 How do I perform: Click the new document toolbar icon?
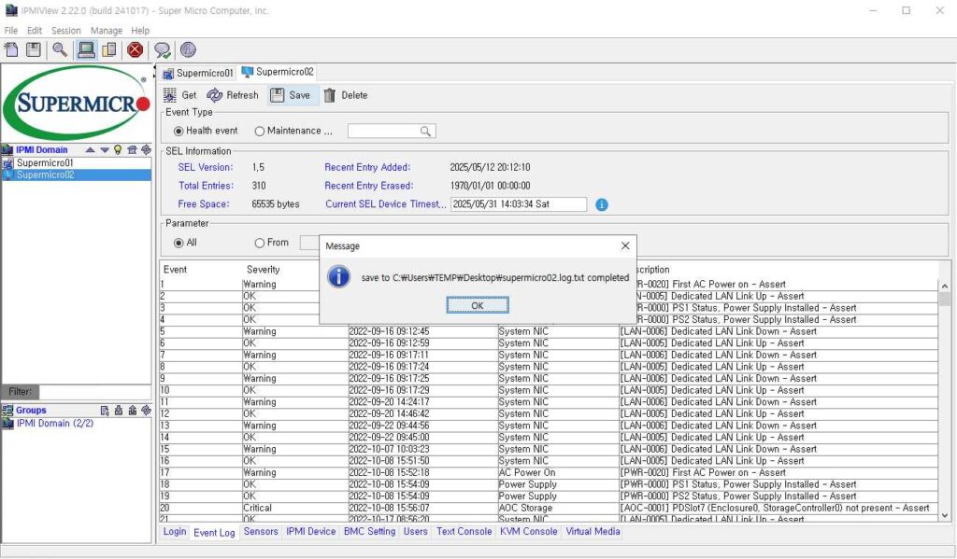(11, 49)
